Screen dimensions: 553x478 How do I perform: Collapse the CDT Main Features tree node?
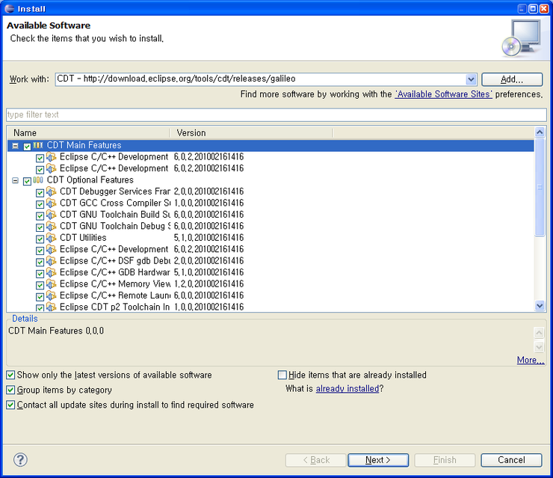[15, 146]
